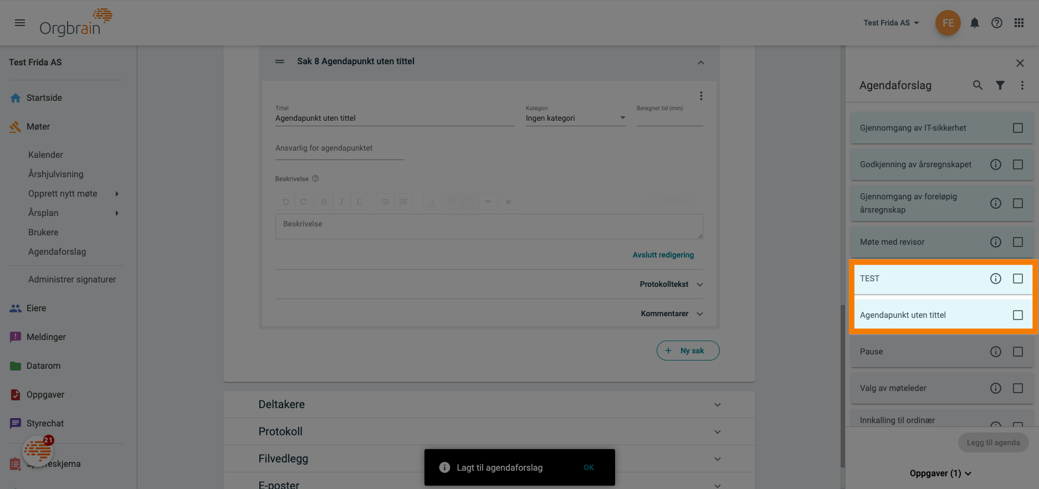Open the FE user avatar
The height and width of the screenshot is (489, 1039).
click(948, 23)
